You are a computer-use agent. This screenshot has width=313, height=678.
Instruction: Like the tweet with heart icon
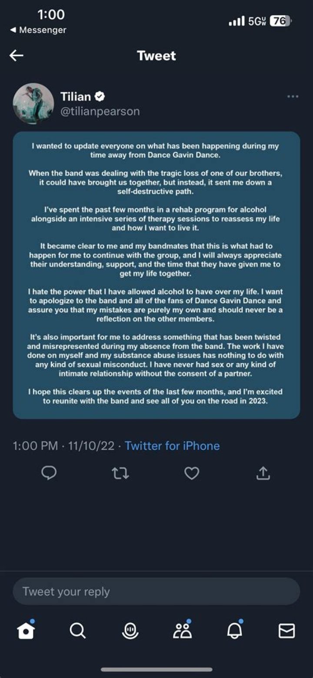[x=192, y=473]
